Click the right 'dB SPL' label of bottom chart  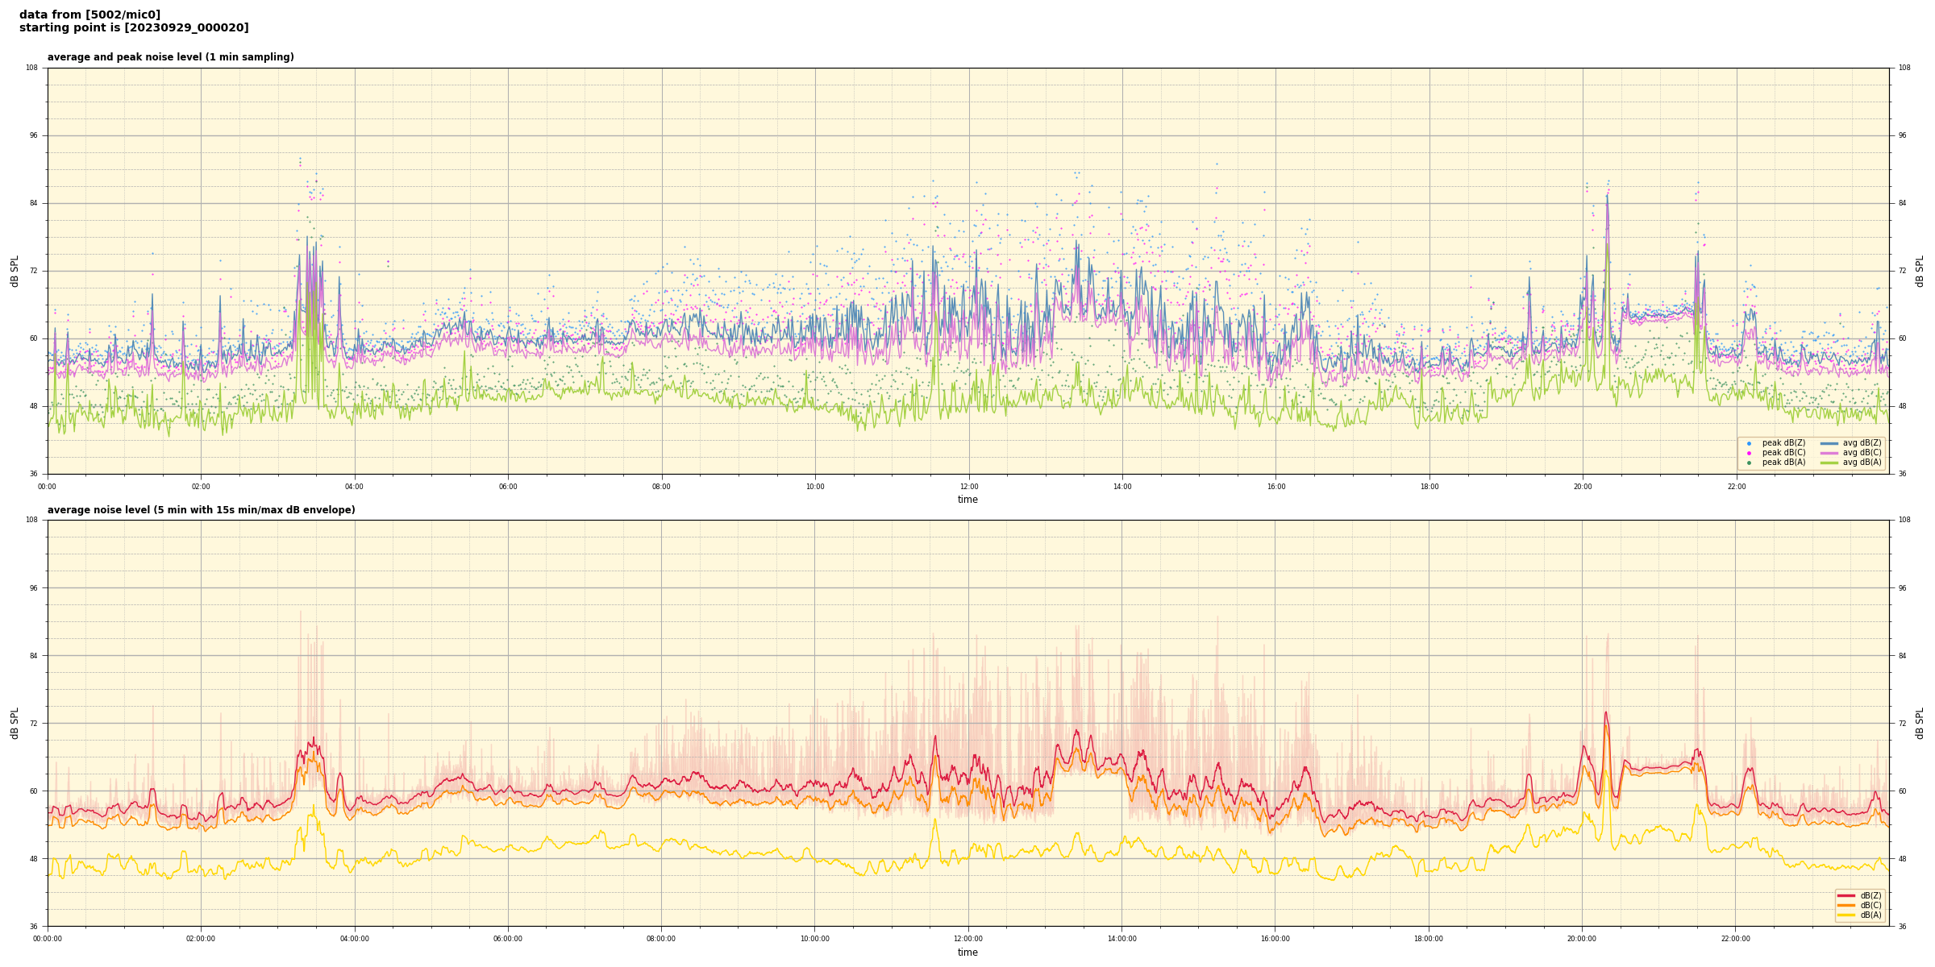coord(1920,723)
